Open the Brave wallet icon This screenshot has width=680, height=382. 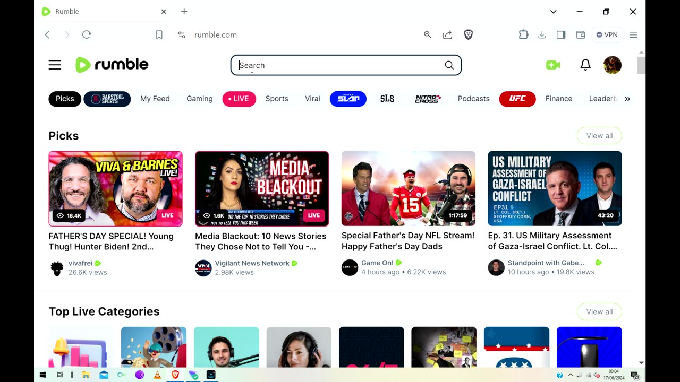coord(581,34)
